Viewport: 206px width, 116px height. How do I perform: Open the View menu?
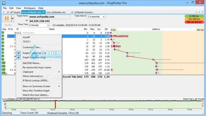point(19,8)
